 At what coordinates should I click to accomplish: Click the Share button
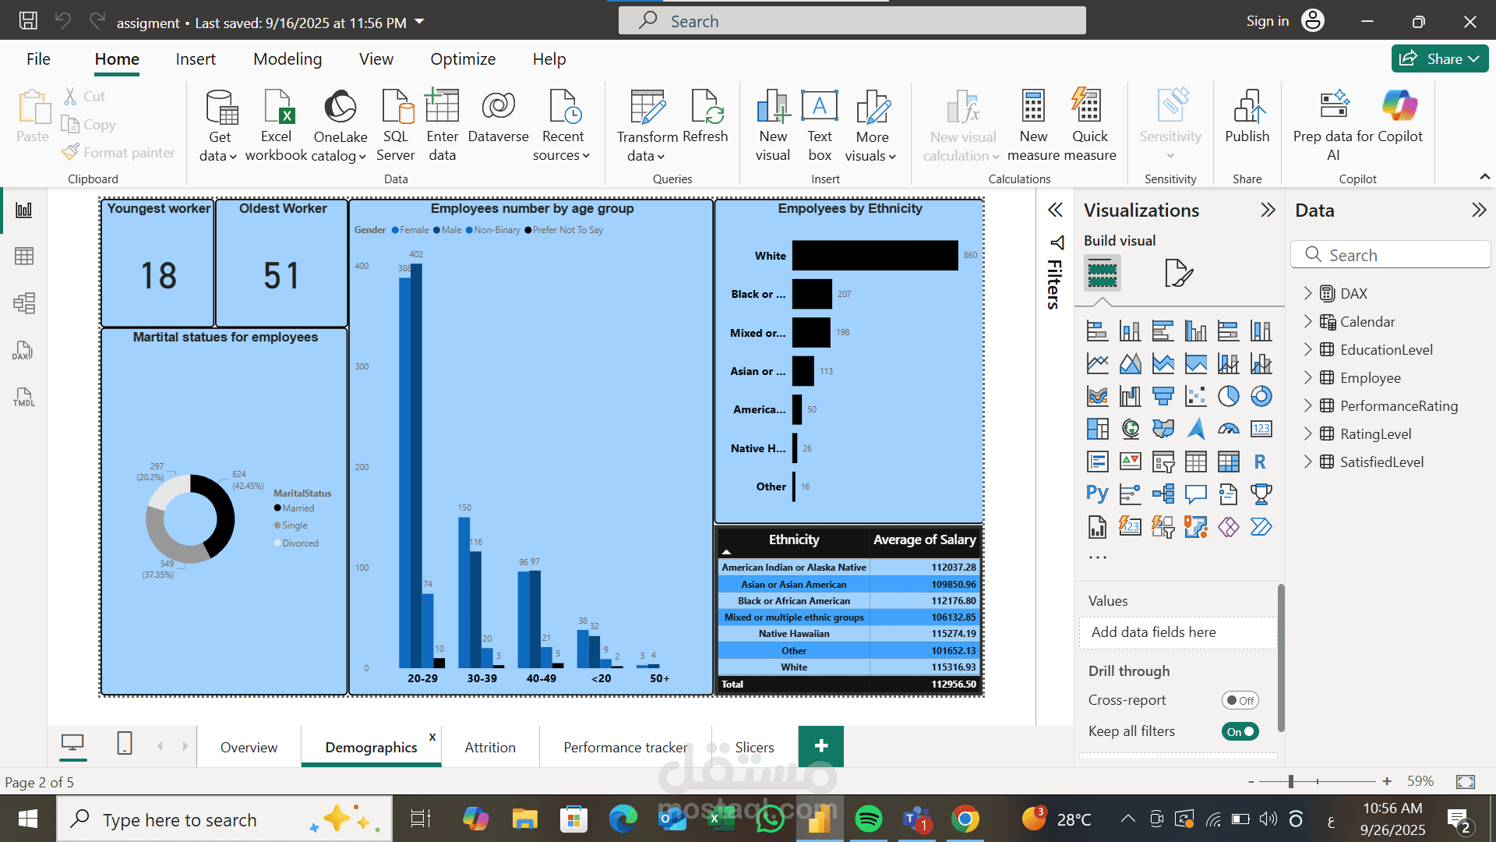click(1439, 58)
